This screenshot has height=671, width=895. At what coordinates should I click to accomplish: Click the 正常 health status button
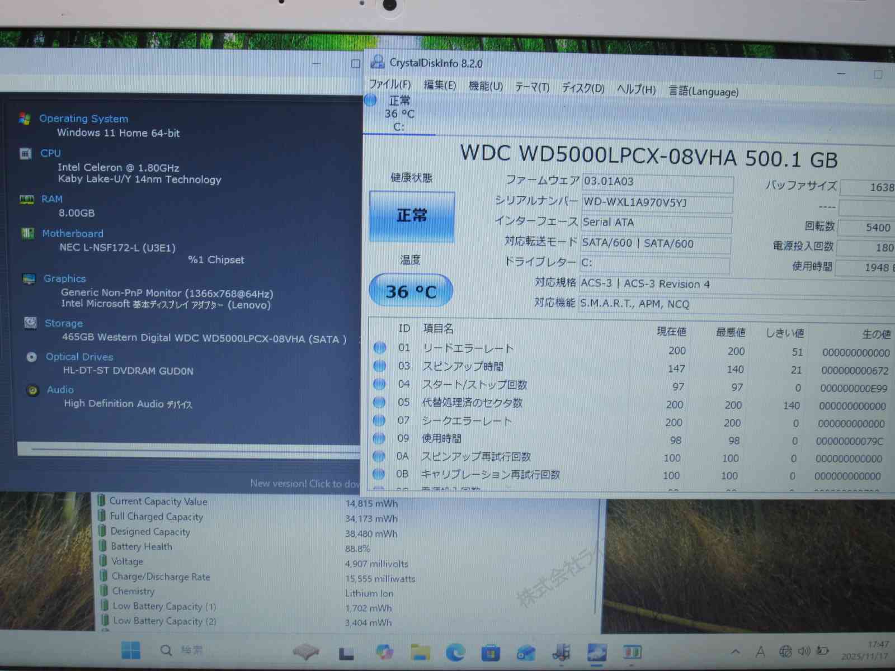tap(412, 216)
